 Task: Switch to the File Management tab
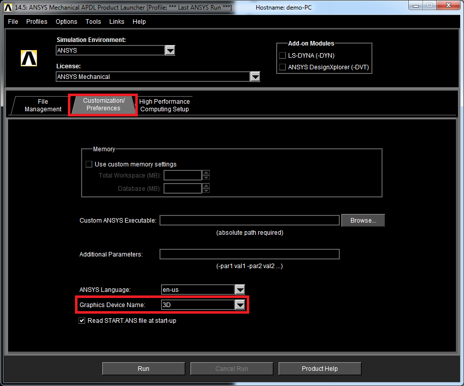(43, 105)
